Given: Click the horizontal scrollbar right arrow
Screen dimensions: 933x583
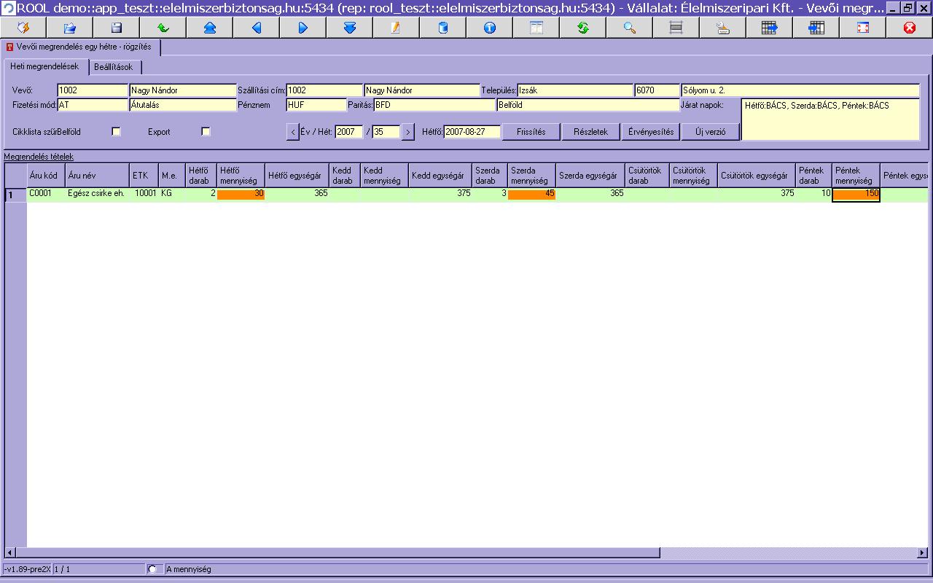Looking at the screenshot, I should pyautogui.click(x=923, y=553).
